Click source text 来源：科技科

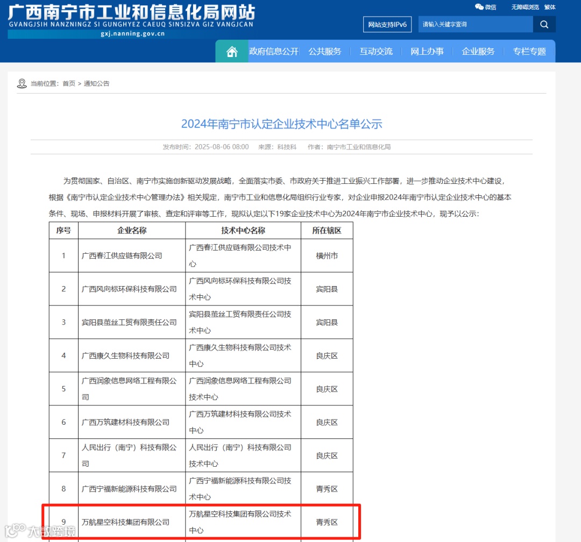277,147
